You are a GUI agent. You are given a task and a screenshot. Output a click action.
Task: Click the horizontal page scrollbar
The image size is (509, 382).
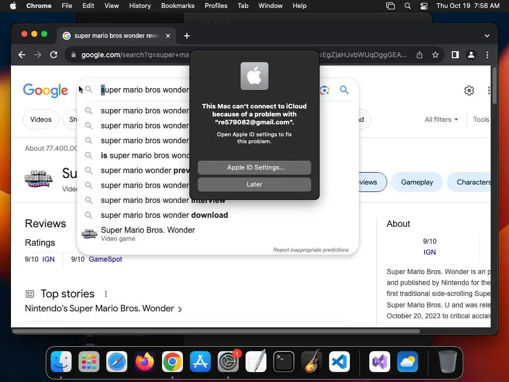coord(216,331)
